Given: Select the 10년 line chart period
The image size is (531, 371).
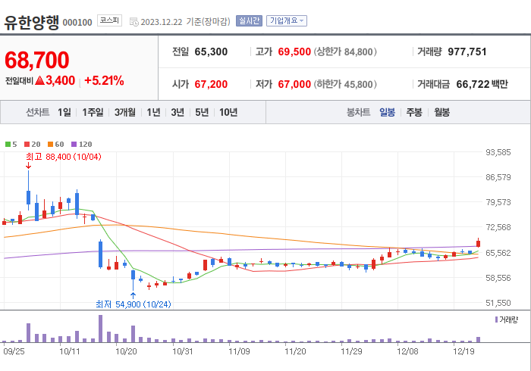Looking at the screenshot, I should pyautogui.click(x=228, y=112).
